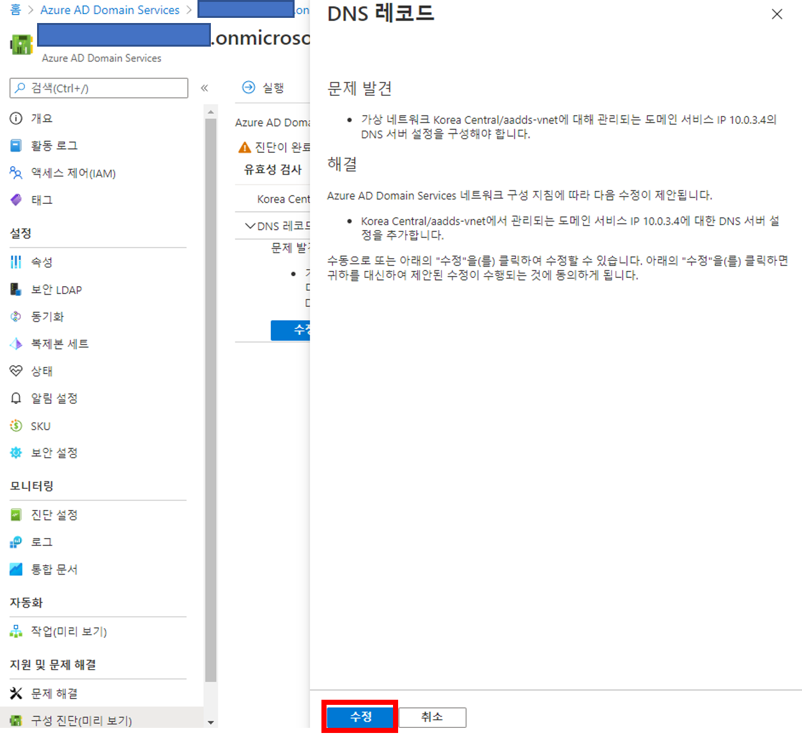Open 활동 로그 icon
This screenshot has width=802, height=740.
click(x=16, y=146)
